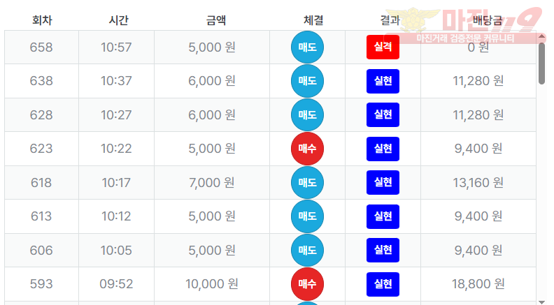This screenshot has width=554, height=305.
Task: Click the scrollbar up arrow
Action: (x=541, y=36)
